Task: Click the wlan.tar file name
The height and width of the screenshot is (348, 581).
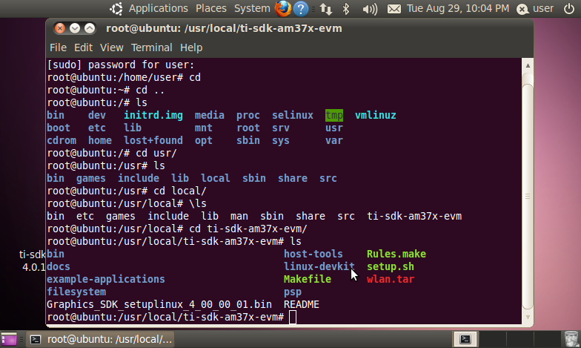Action: [390, 279]
